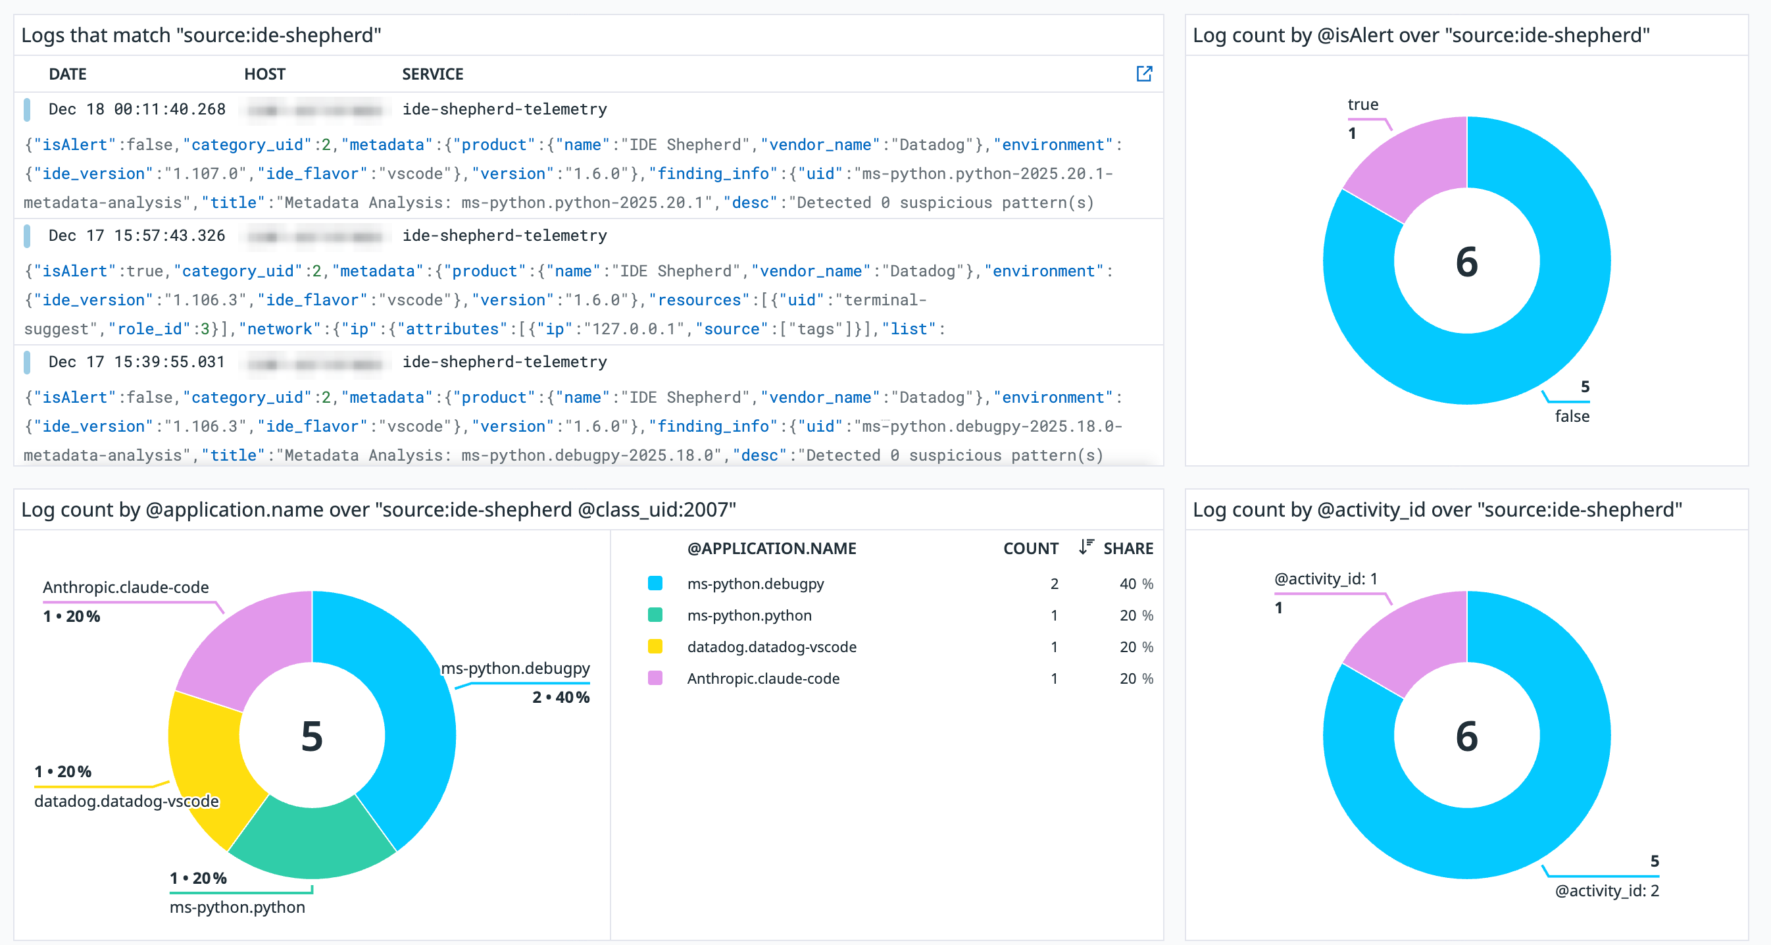Select Anthropic.claude-code row in table
This screenshot has width=1771, height=945.
[x=900, y=678]
